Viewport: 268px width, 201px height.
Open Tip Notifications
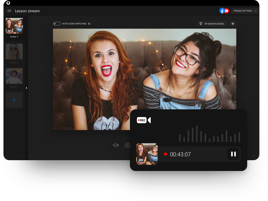pos(211,24)
